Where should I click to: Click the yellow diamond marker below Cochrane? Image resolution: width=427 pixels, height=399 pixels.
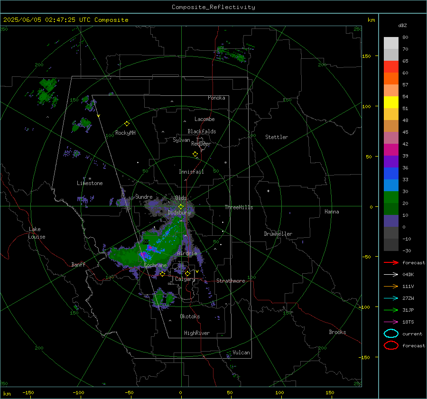[x=162, y=274]
